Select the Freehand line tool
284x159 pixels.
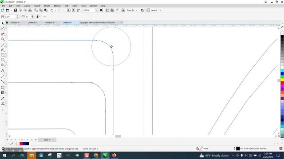pyautogui.click(x=3, y=45)
